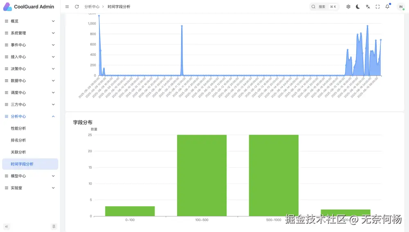The height and width of the screenshot is (232, 409).
Task: Open the 性能分析 submenu item
Action: [x=30, y=128]
